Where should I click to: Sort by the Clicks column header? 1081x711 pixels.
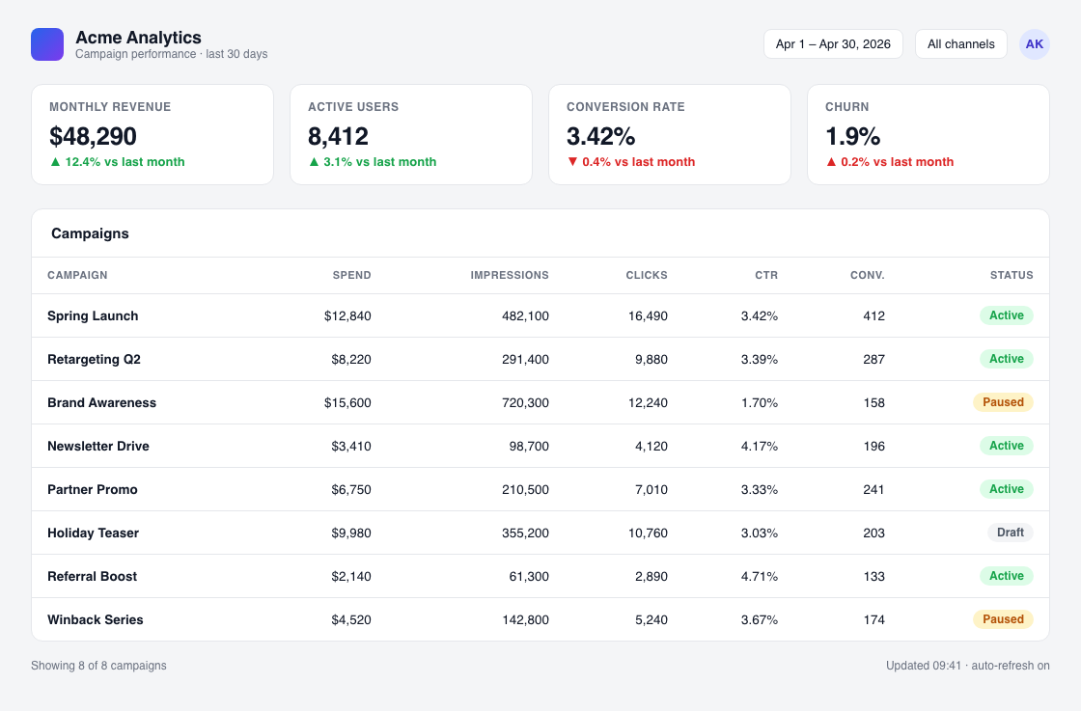coord(647,275)
